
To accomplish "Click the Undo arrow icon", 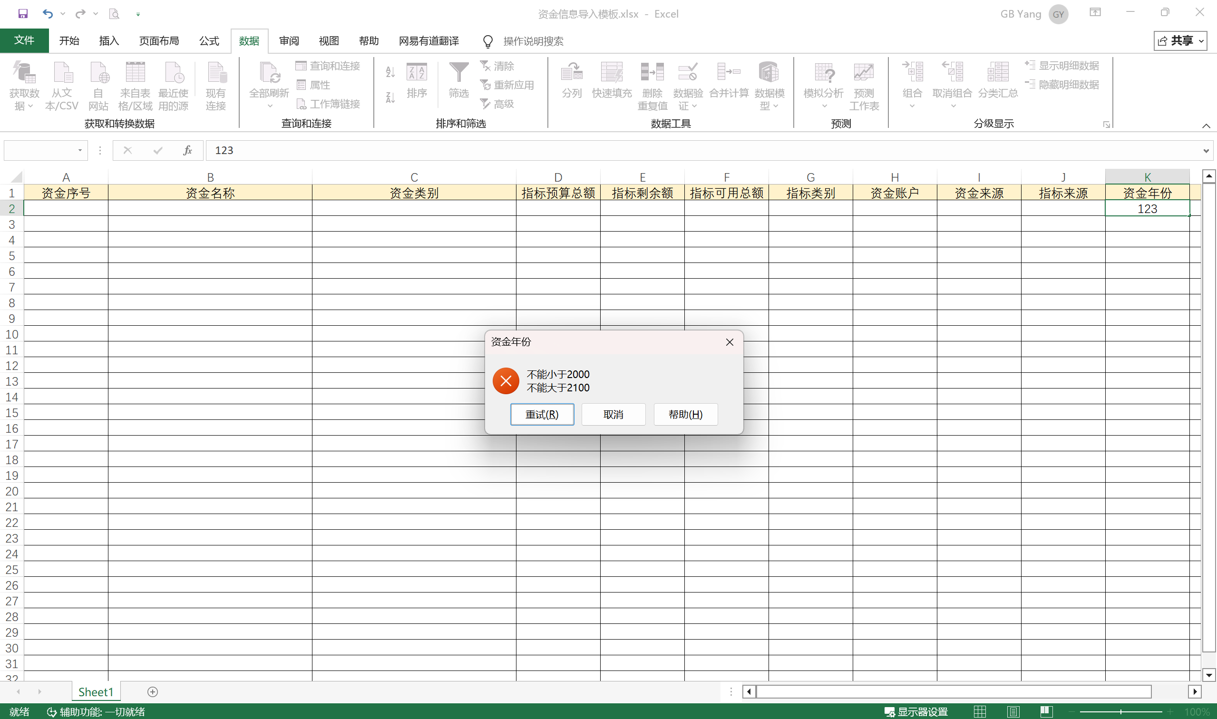I will coord(48,14).
